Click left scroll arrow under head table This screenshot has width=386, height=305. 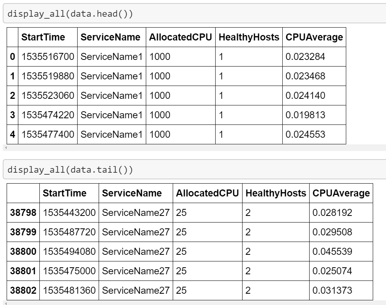4,148
